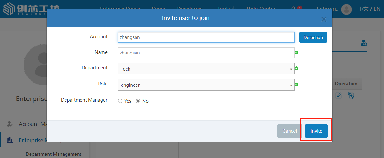This screenshot has height=158, width=384.
Task: Click the Account Management sidebar icon
Action: tap(10, 124)
